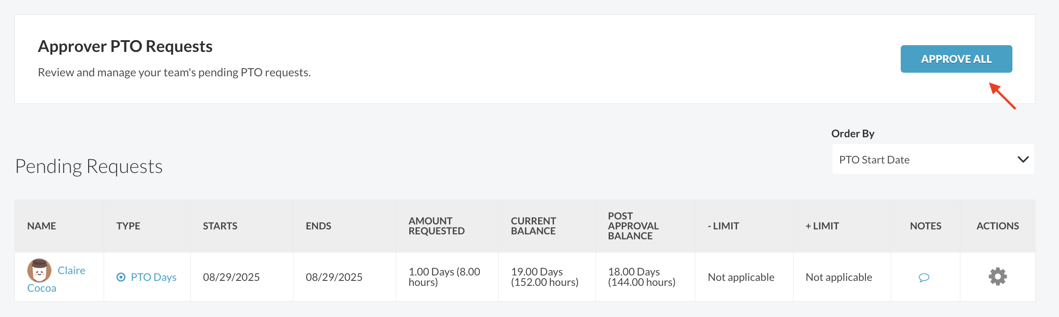The height and width of the screenshot is (317, 1059).
Task: Sort by the Type column header
Action: pyautogui.click(x=128, y=226)
